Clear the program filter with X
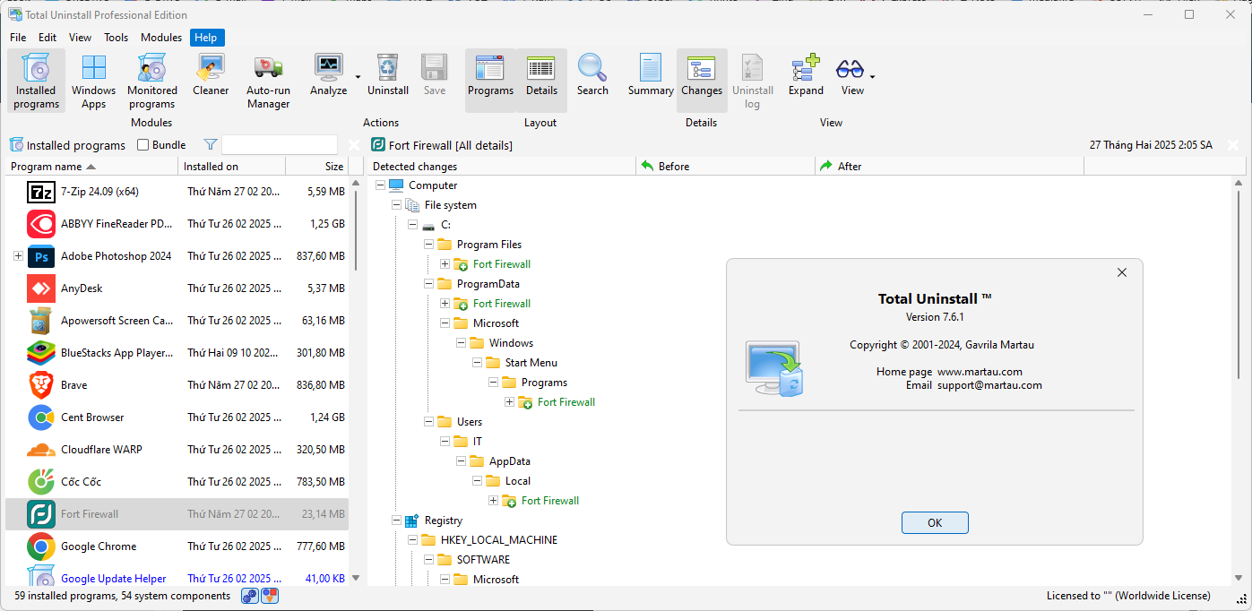Viewport: 1252px width, 611px height. [x=354, y=145]
